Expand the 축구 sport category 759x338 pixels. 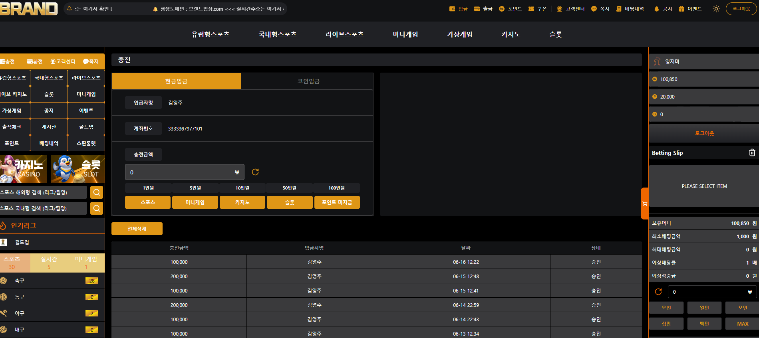[x=52, y=281]
